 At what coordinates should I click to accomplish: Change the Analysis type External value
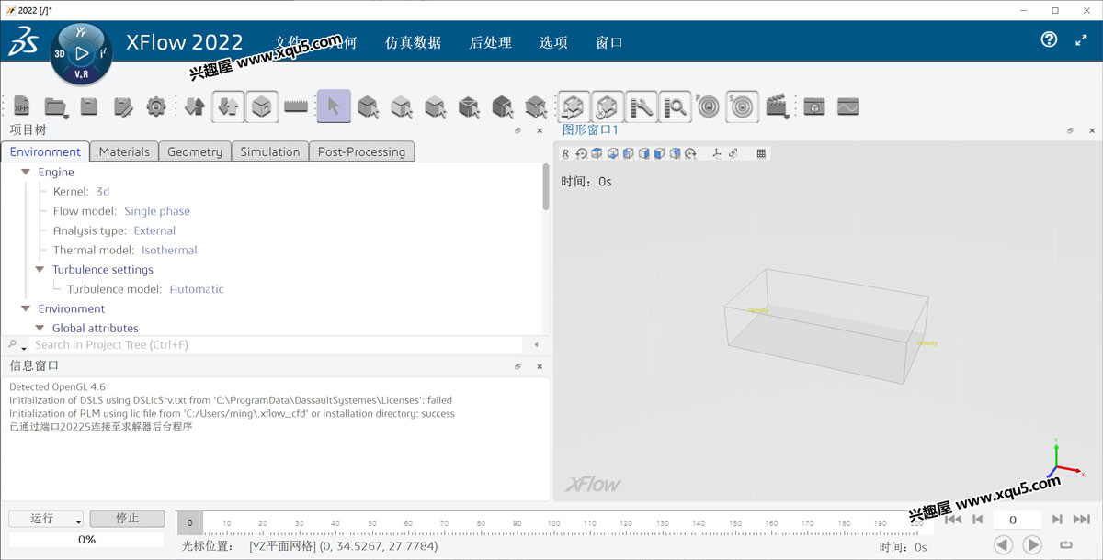tap(154, 230)
